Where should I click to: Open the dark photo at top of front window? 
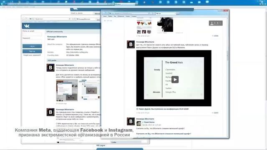165,25
